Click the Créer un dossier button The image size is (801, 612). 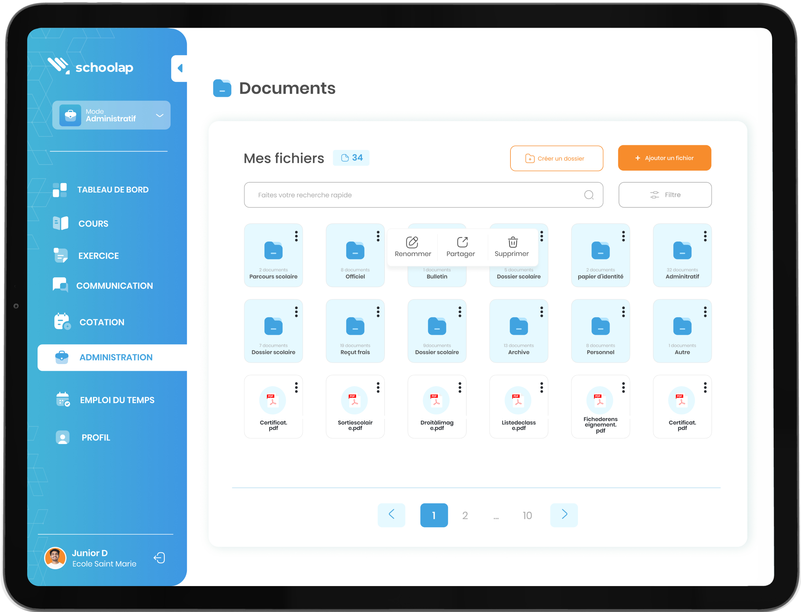coord(556,159)
